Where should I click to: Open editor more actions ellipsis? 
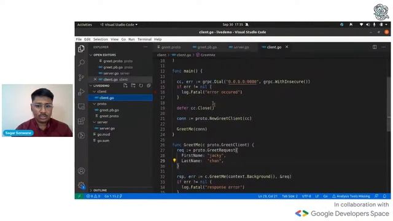[x=383, y=47]
